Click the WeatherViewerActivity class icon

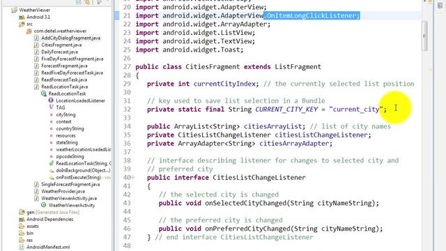coord(44,205)
